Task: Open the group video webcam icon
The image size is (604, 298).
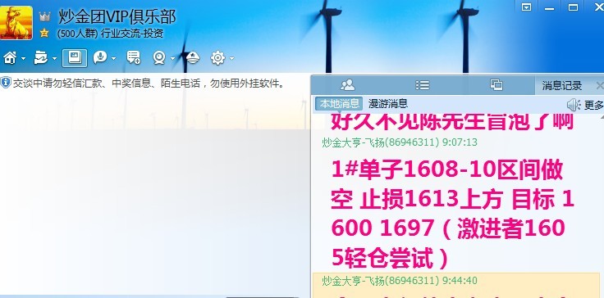Action: pos(159,58)
